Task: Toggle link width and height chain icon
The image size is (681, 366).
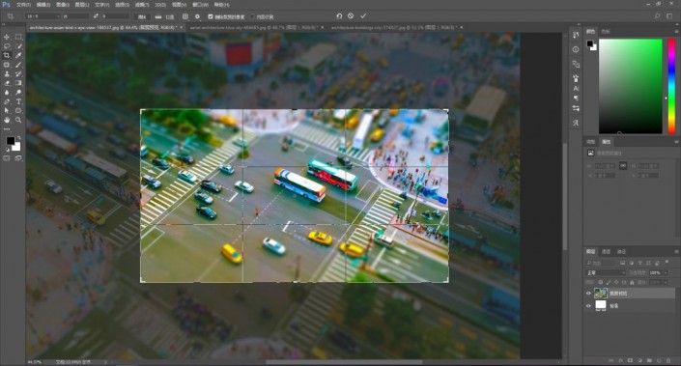Action: click(623, 166)
